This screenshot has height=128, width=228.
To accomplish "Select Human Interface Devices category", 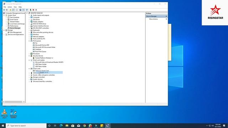I will [41, 26].
